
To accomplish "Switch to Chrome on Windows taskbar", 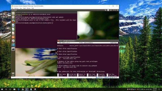I will coord(23,89).
